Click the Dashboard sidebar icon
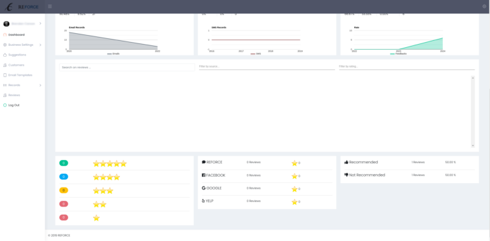490x241 pixels. (x=5, y=35)
